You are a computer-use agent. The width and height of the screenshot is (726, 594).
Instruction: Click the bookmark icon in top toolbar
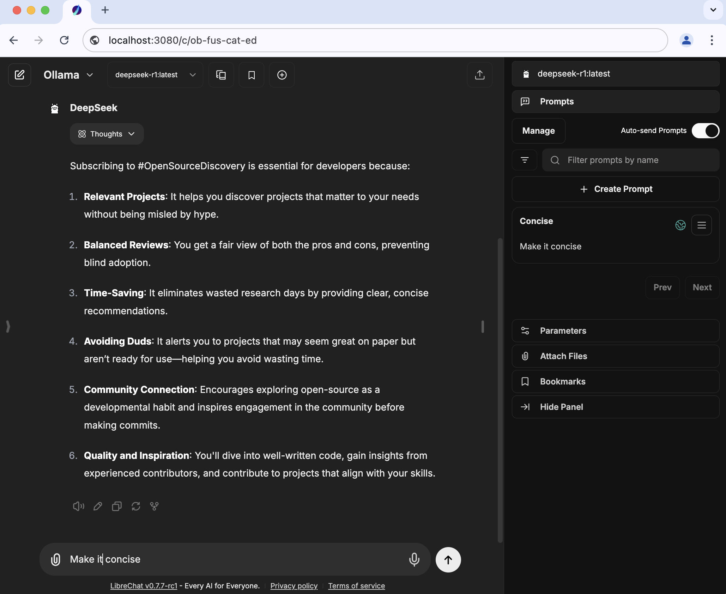click(252, 75)
